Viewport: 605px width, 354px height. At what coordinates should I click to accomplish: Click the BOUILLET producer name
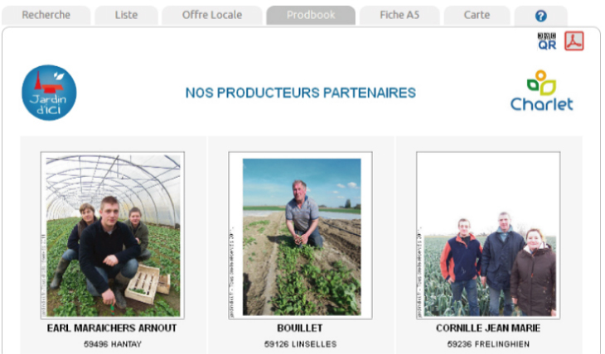[x=300, y=328]
